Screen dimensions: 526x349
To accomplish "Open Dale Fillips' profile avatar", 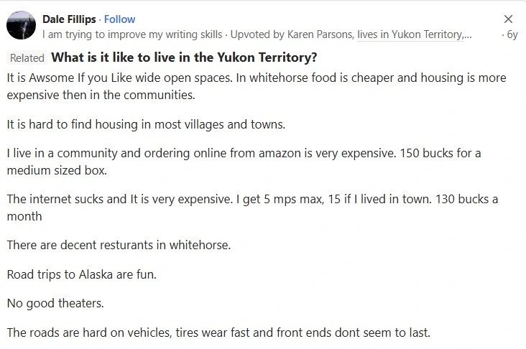I will [21, 26].
